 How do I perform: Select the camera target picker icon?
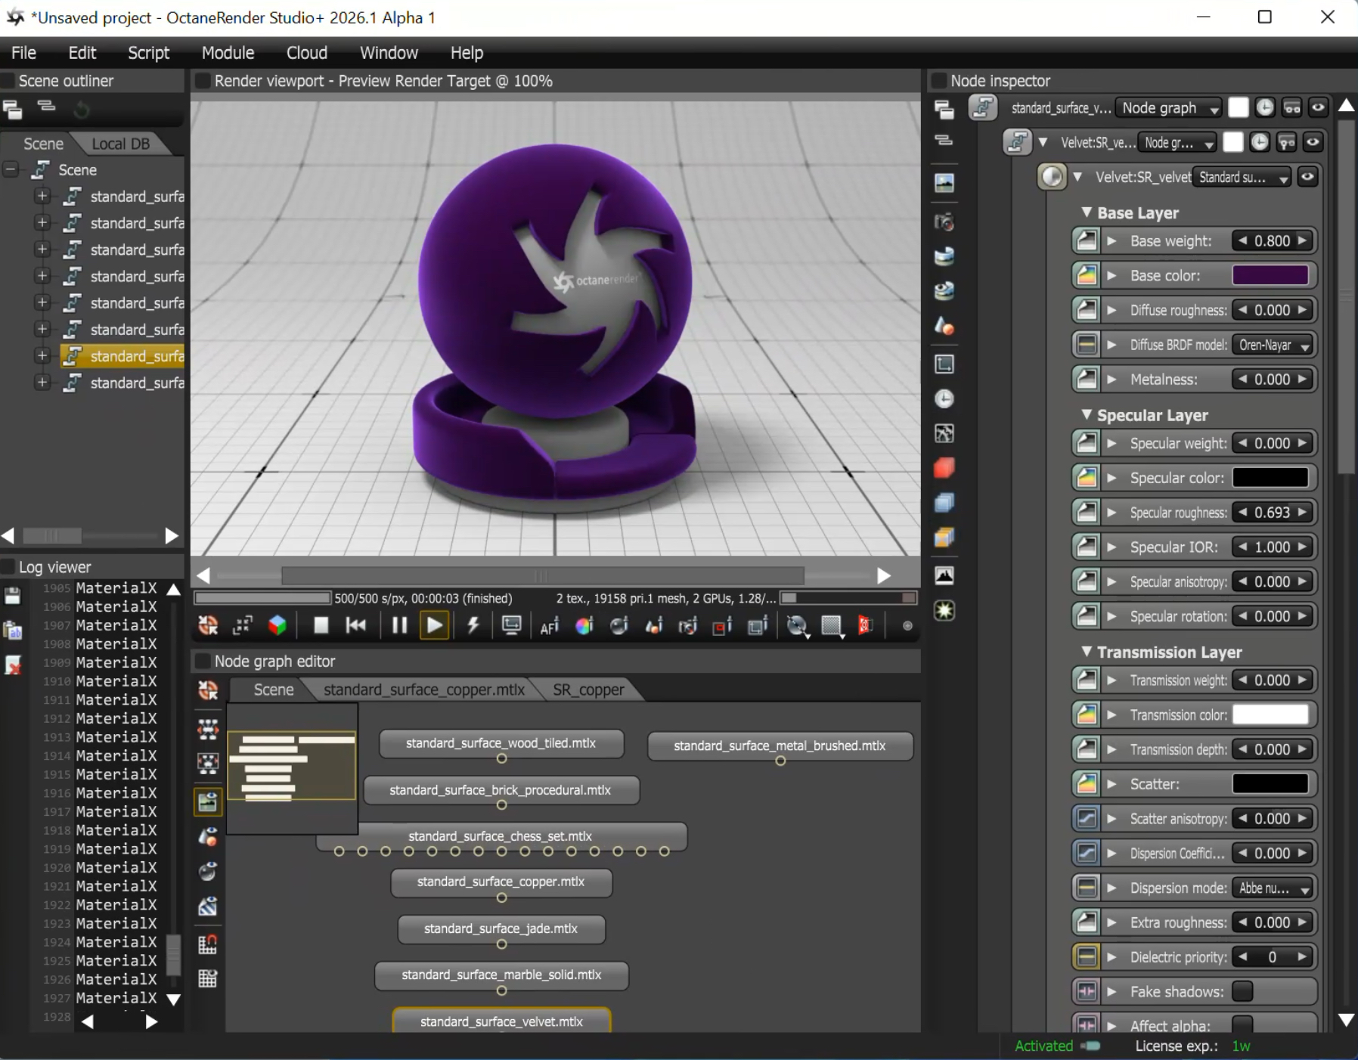(688, 625)
